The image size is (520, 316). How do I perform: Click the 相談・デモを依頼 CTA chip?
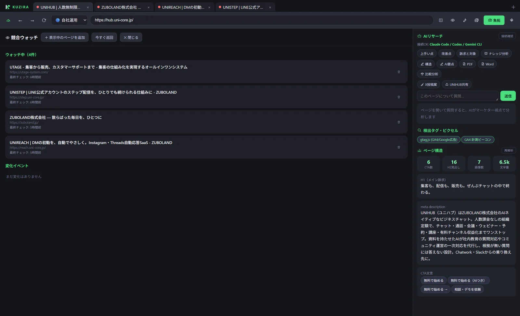click(x=468, y=289)
